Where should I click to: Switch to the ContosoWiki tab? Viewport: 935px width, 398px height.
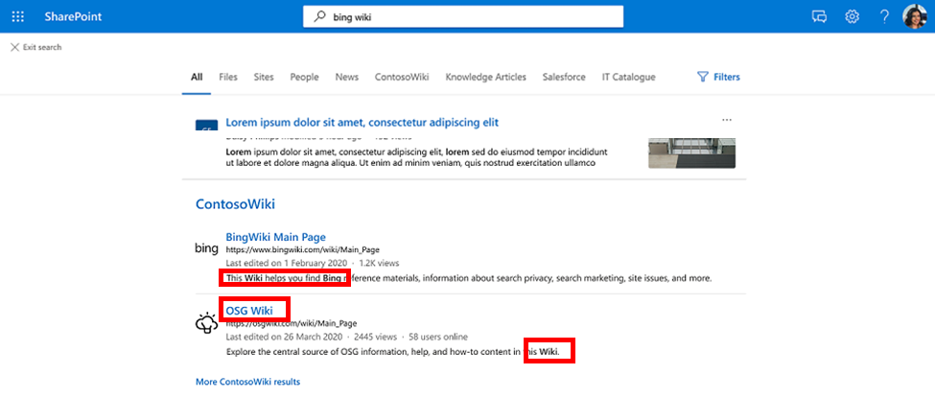click(402, 77)
